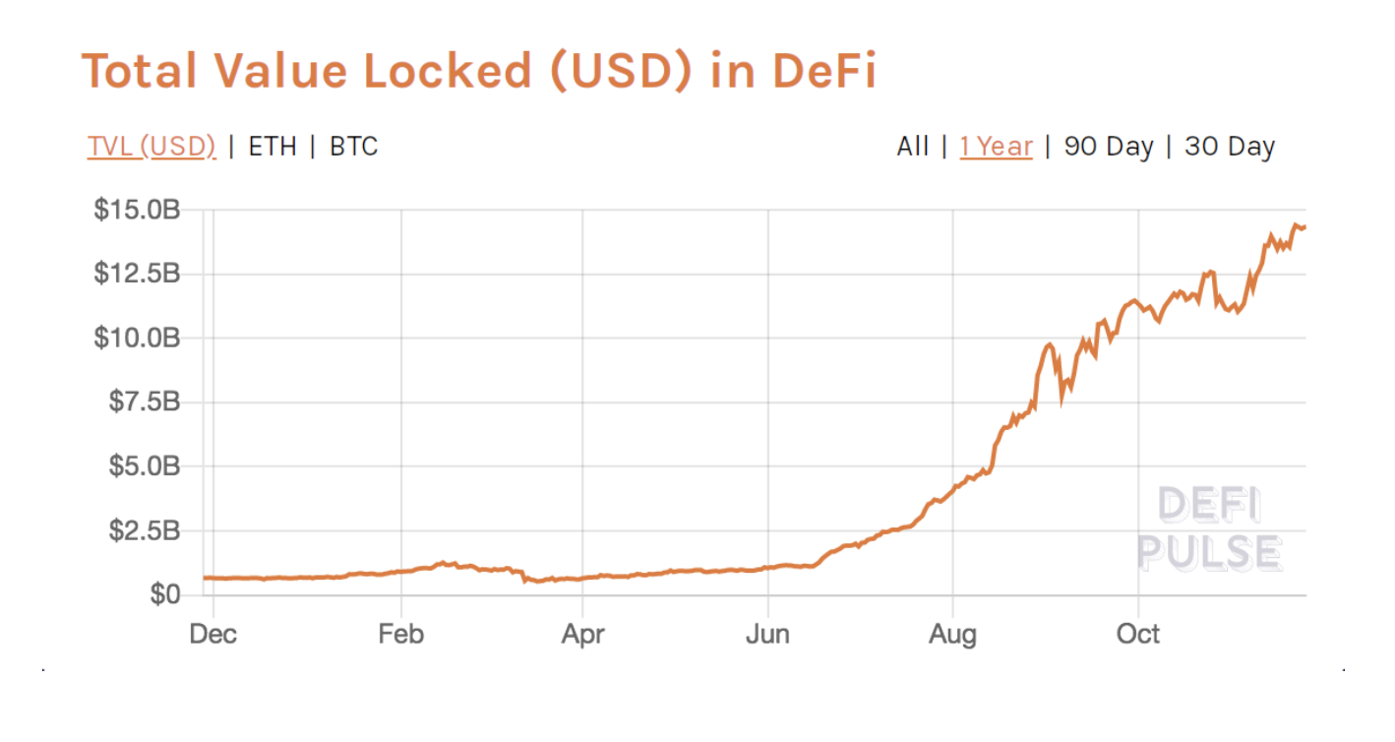Click the $7.5B y-axis label

point(145,402)
